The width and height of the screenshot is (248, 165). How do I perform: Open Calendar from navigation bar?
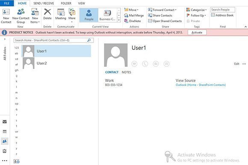point(5,131)
